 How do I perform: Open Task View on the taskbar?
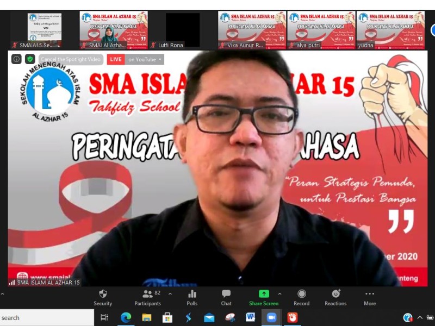104,318
